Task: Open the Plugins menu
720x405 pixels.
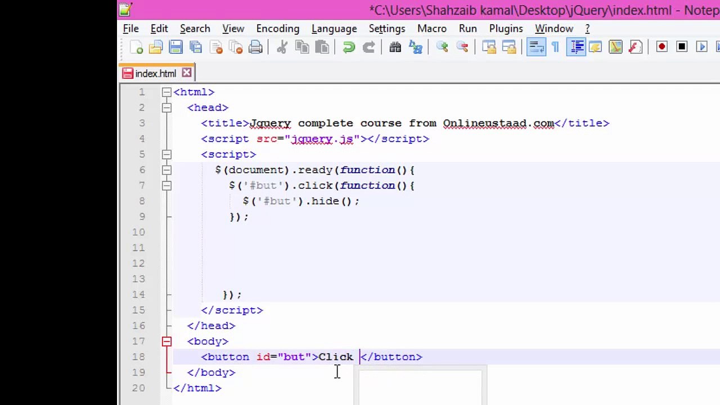Action: click(506, 29)
